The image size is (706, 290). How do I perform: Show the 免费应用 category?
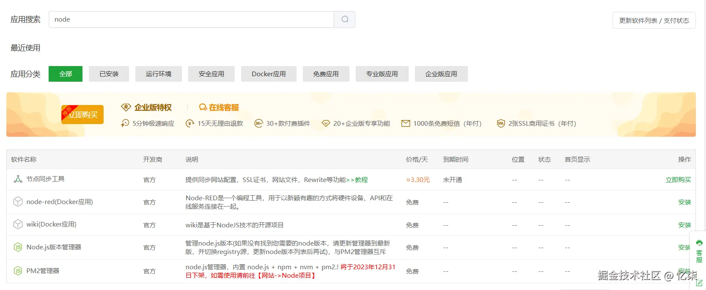(326, 74)
